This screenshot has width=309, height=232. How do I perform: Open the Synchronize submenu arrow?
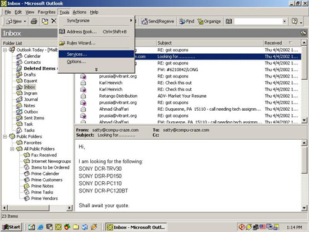click(x=131, y=20)
